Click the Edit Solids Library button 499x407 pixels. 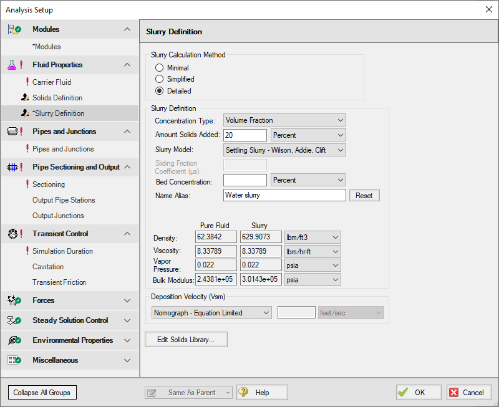186,339
